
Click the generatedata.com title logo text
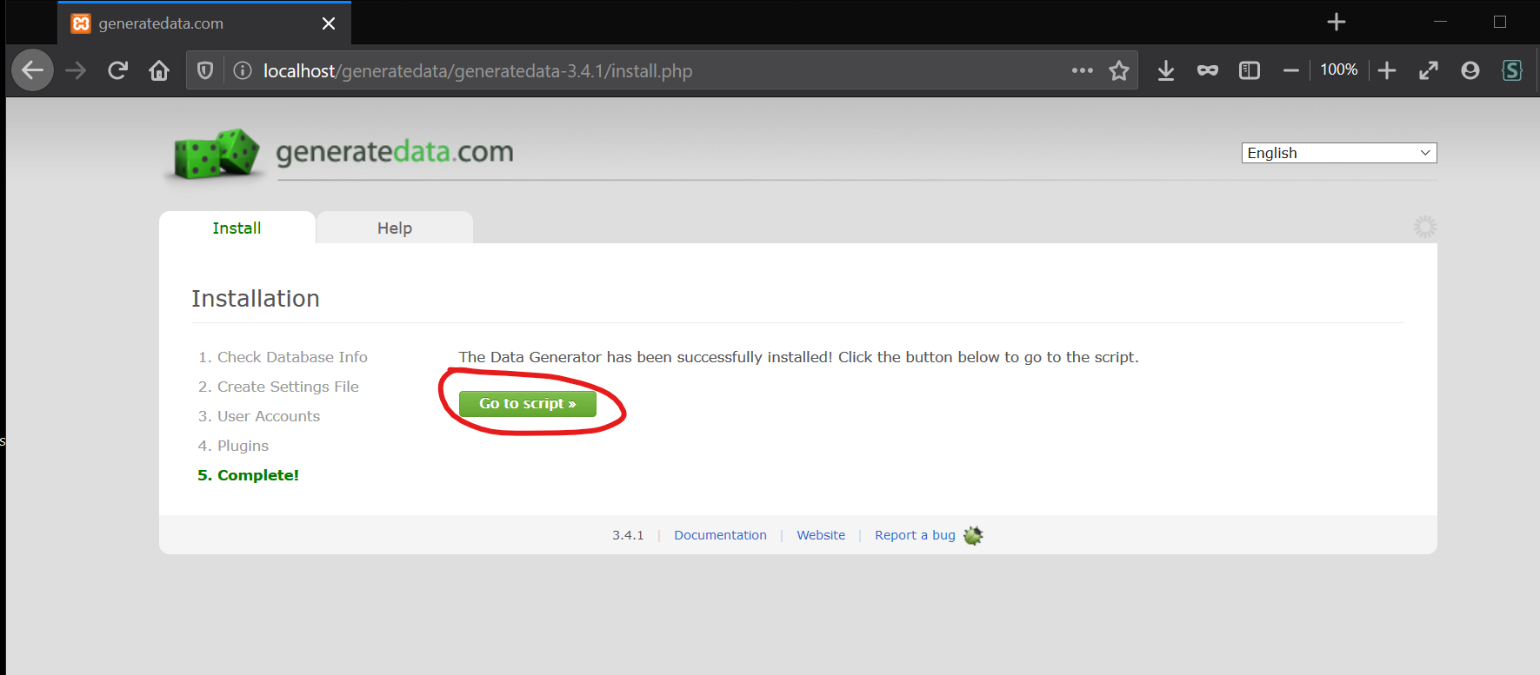pyautogui.click(x=395, y=152)
